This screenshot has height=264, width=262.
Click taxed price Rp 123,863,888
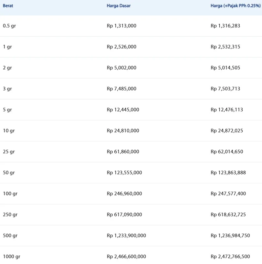(x=228, y=173)
